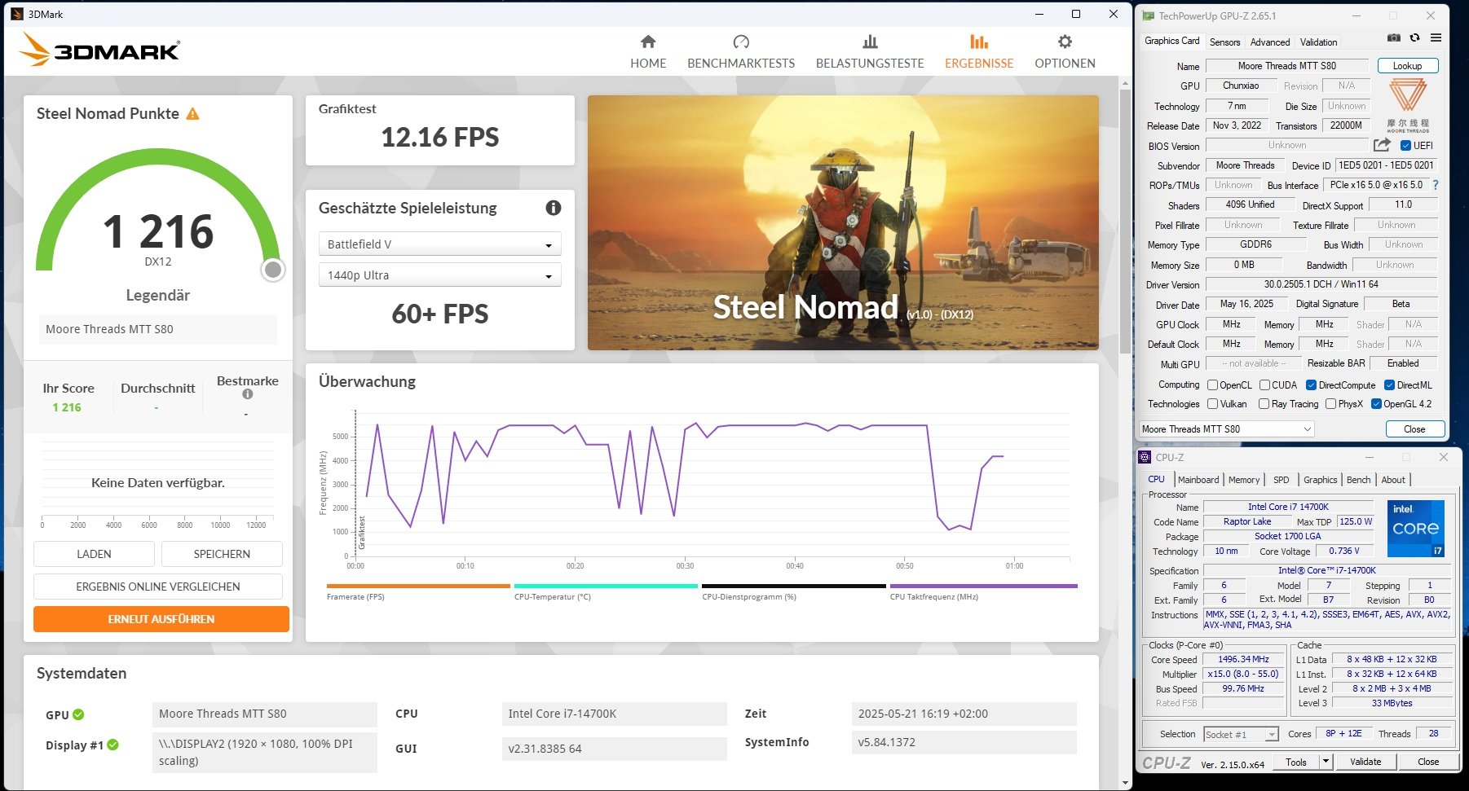
Task: Click the black CPU-Dienstprogramm legend bar
Action: click(x=794, y=586)
